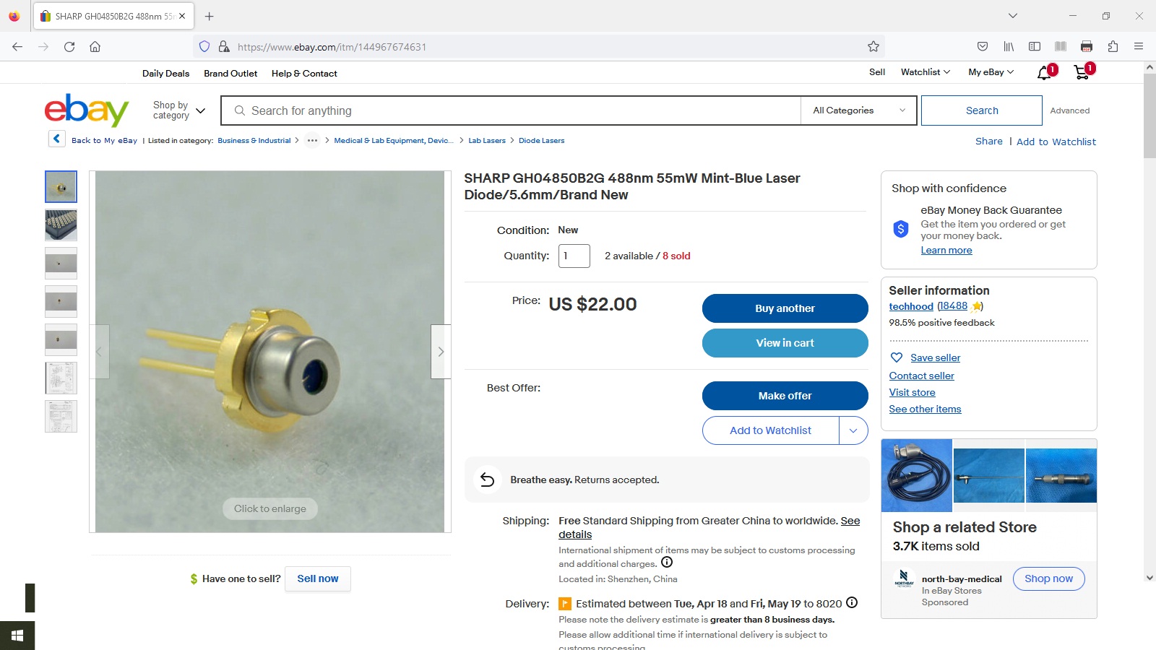Click the printer icon in toolbar

1087,47
